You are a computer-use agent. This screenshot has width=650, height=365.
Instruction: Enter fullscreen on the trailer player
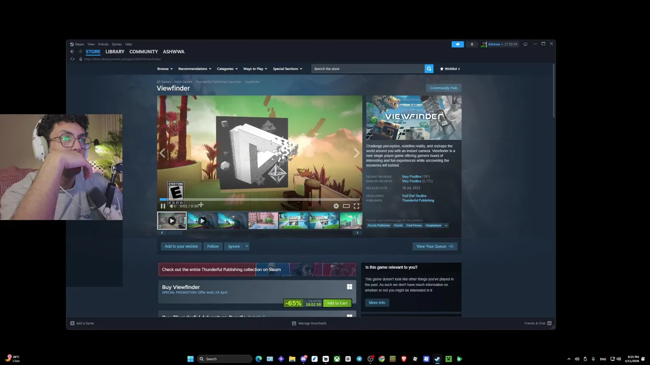coord(356,206)
